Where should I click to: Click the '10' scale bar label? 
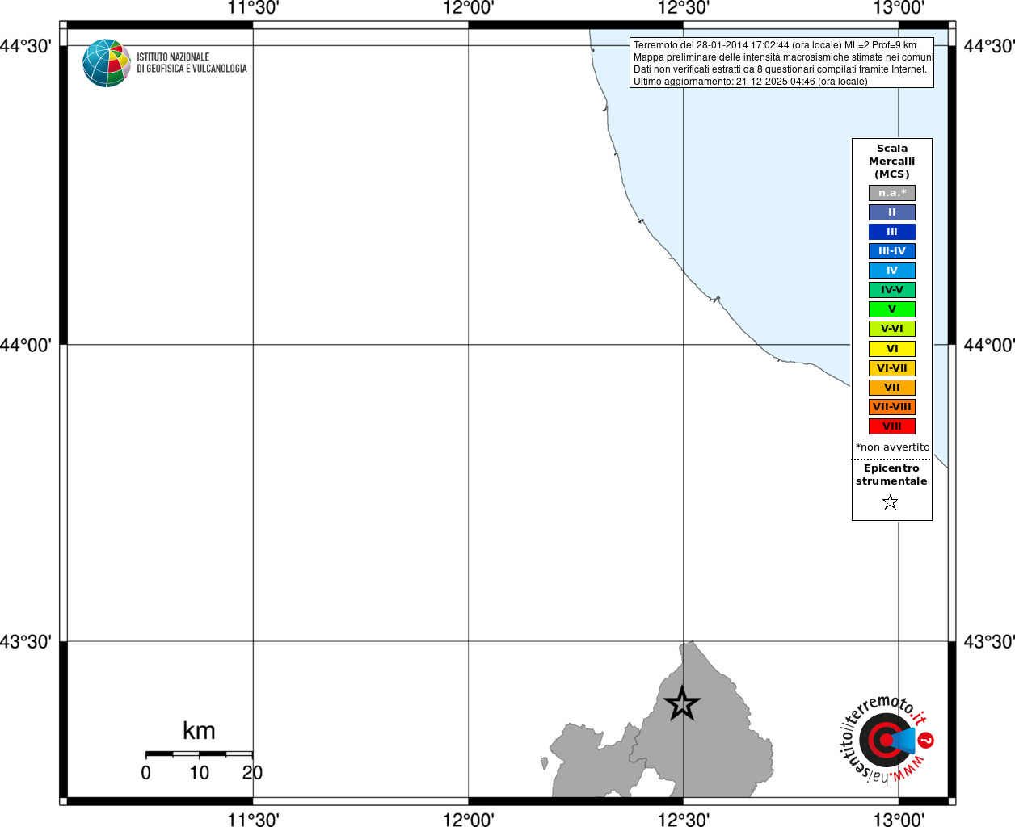tap(200, 773)
